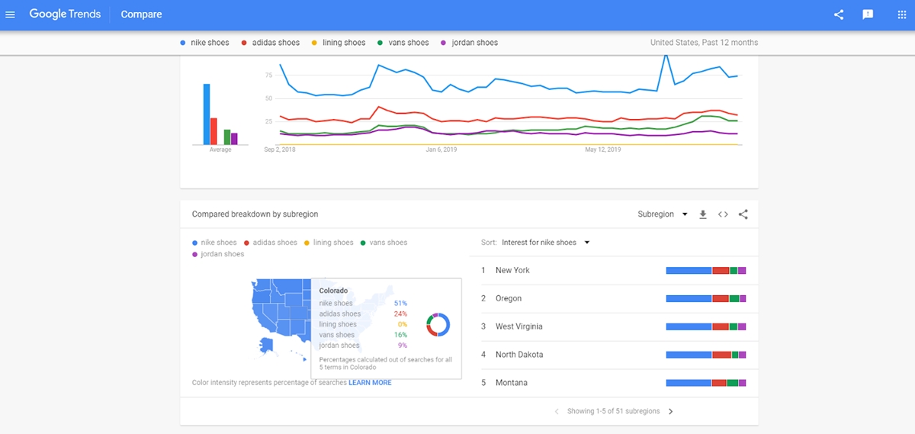915x434 pixels.
Task: Download the subregion breakdown CSV
Action: pyautogui.click(x=703, y=214)
